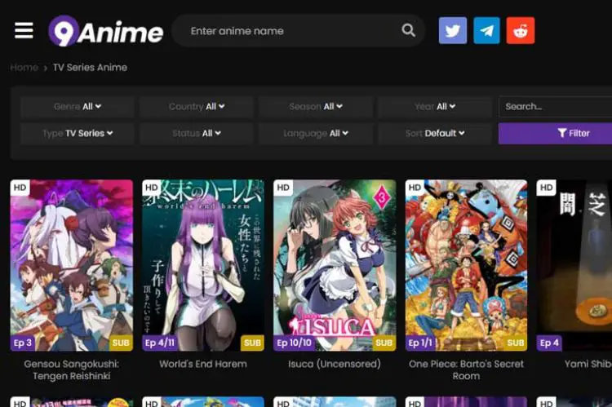This screenshot has height=407, width=612.
Task: Open the Telegram link
Action: tap(486, 30)
